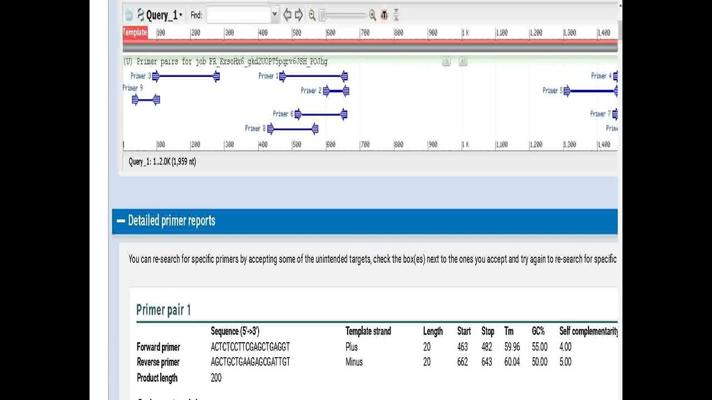712x400 pixels.
Task: Click the second small icon on primer pairs track title
Action: coord(463,62)
